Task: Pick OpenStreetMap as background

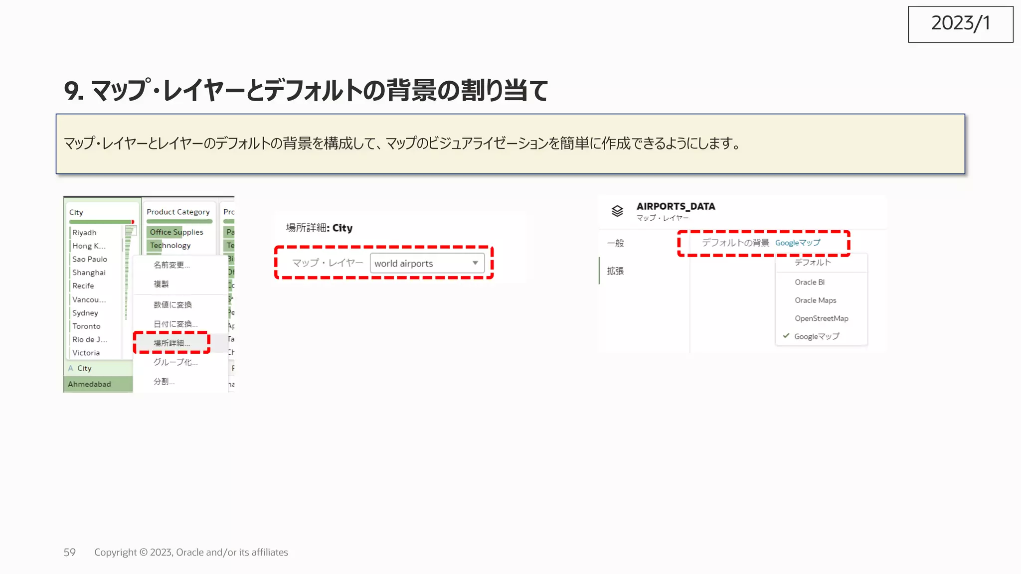Action: [x=821, y=318]
